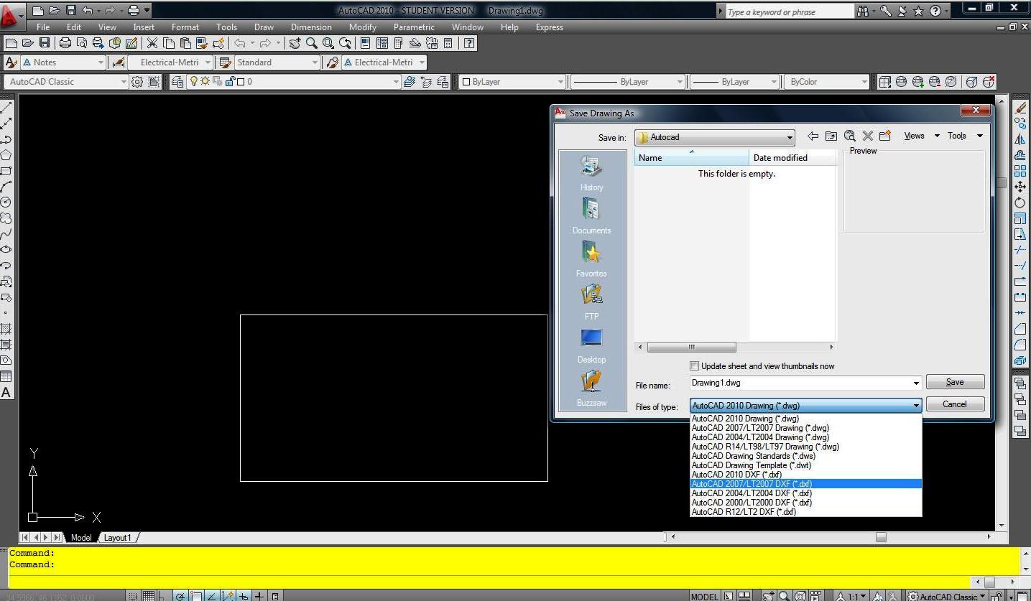This screenshot has width=1031, height=601.
Task: Activate the Pan Realtime hand tool
Action: coord(295,43)
